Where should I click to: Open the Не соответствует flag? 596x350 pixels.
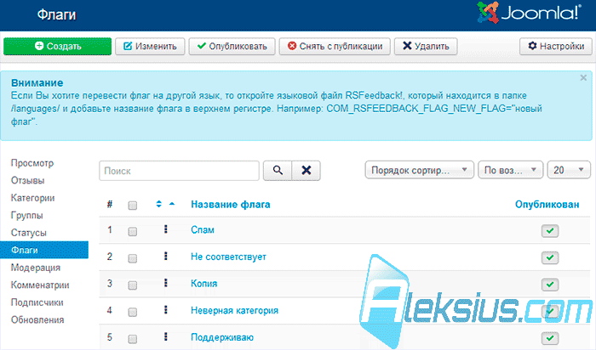click(x=228, y=257)
